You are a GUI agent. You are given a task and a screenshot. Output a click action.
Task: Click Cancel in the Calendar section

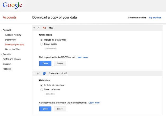click(x=60, y=109)
